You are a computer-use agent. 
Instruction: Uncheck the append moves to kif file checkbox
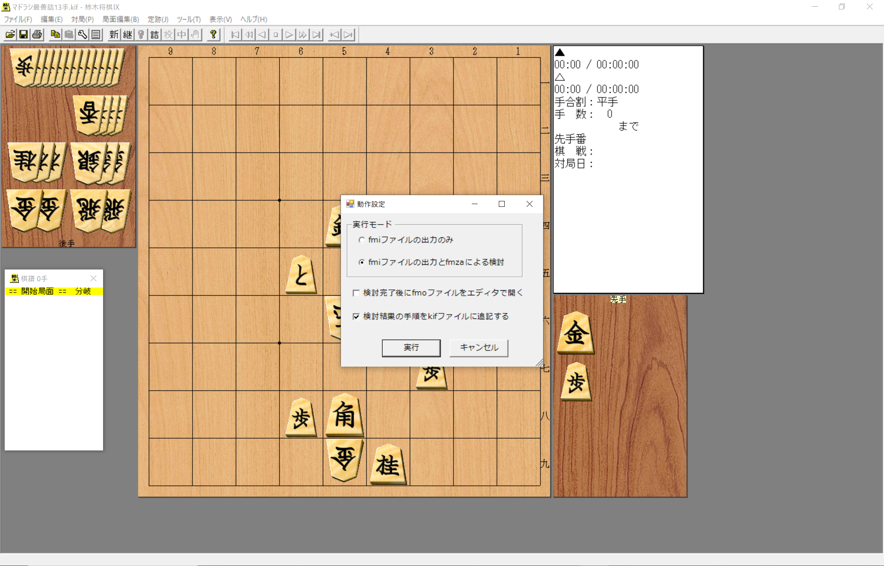point(356,316)
